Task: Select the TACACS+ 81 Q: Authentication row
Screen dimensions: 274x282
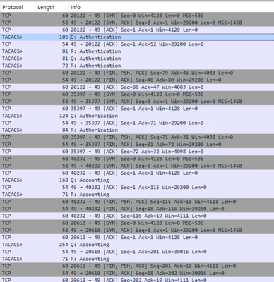Action: (x=137, y=59)
